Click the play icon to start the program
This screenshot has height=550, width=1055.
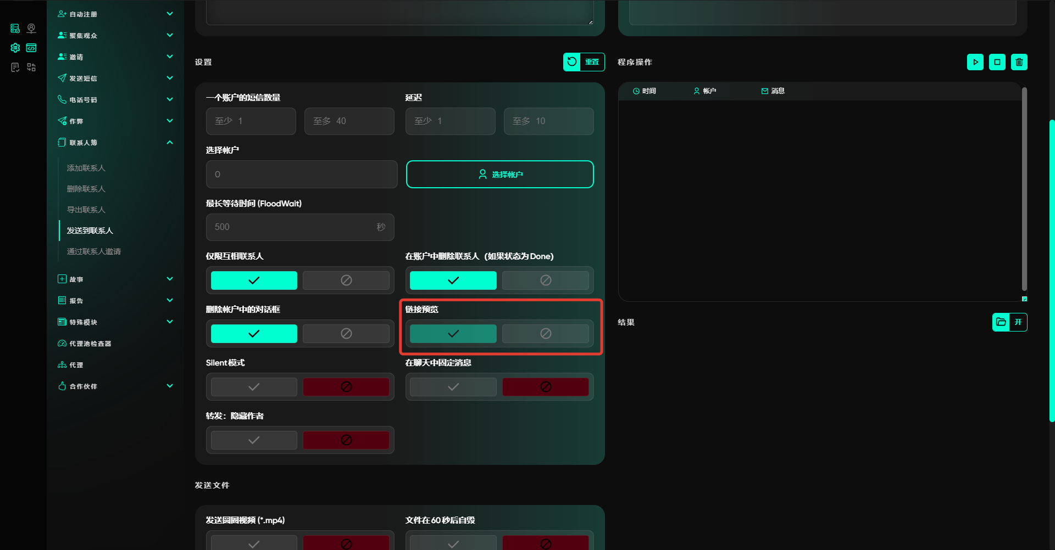click(975, 62)
